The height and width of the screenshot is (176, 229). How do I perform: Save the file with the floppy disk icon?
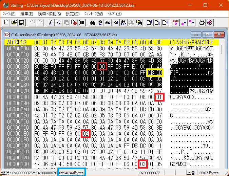(21, 22)
